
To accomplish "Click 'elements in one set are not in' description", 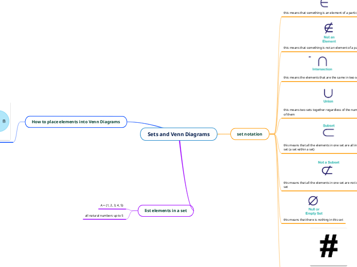I will point(320,185).
